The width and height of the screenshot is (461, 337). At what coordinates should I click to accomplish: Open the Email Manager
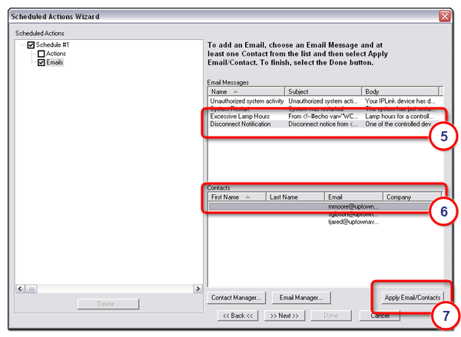click(300, 297)
